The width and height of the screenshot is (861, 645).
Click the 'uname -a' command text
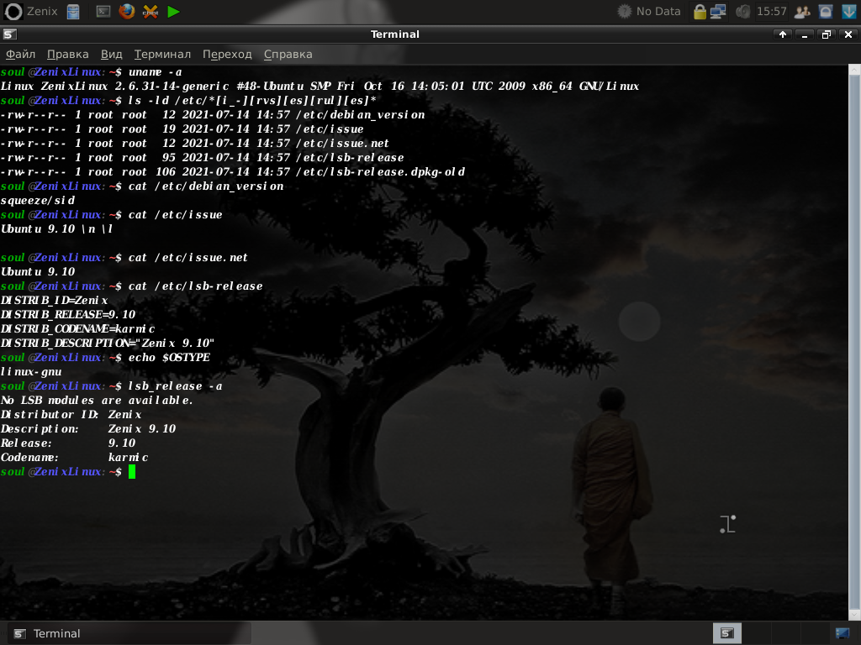156,72
